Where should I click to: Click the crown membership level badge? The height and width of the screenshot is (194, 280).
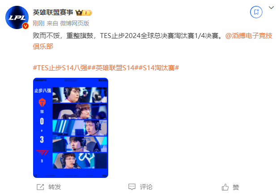84,13
